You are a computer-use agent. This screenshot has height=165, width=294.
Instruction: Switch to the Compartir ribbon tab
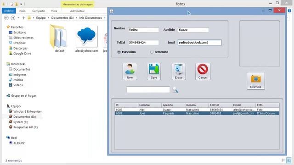39,11
